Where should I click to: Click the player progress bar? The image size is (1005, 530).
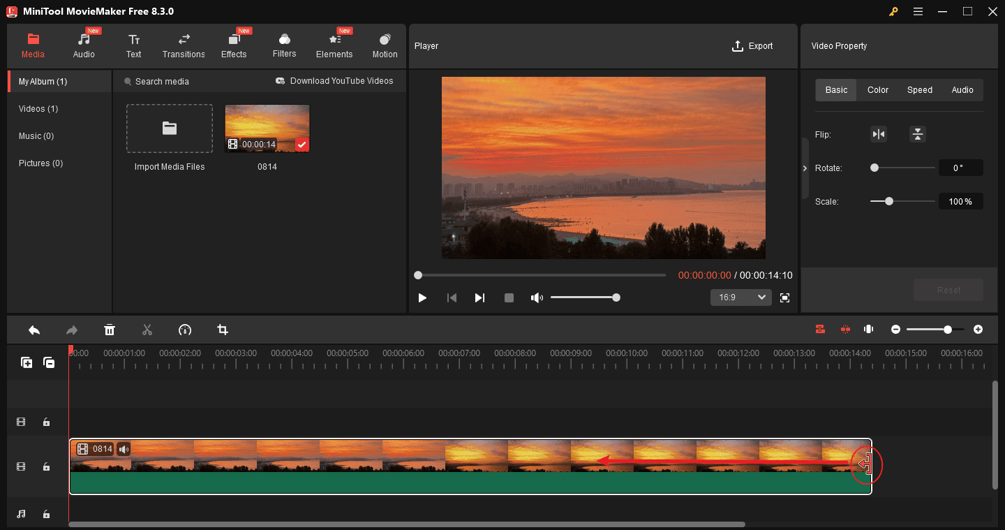(x=541, y=275)
